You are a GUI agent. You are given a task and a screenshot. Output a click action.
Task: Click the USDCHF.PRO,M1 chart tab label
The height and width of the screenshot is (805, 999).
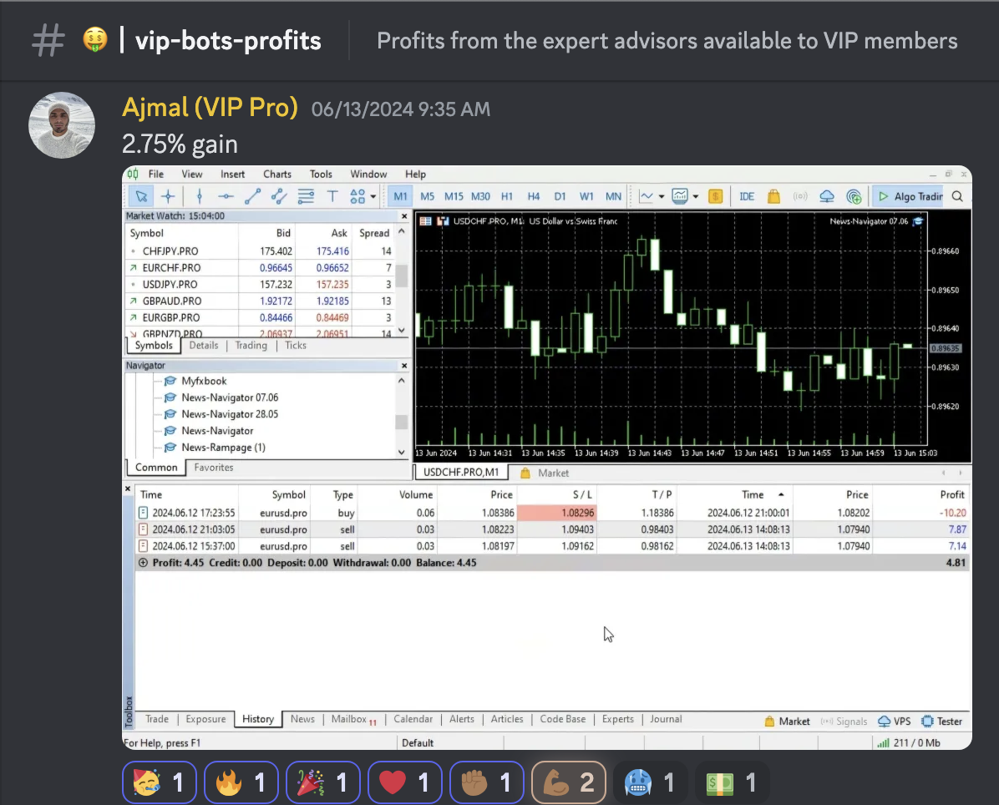462,471
